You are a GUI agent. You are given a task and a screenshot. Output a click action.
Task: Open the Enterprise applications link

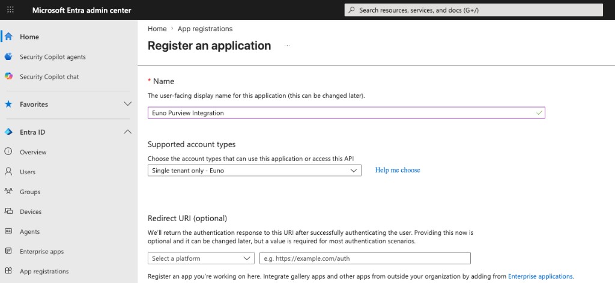541,276
